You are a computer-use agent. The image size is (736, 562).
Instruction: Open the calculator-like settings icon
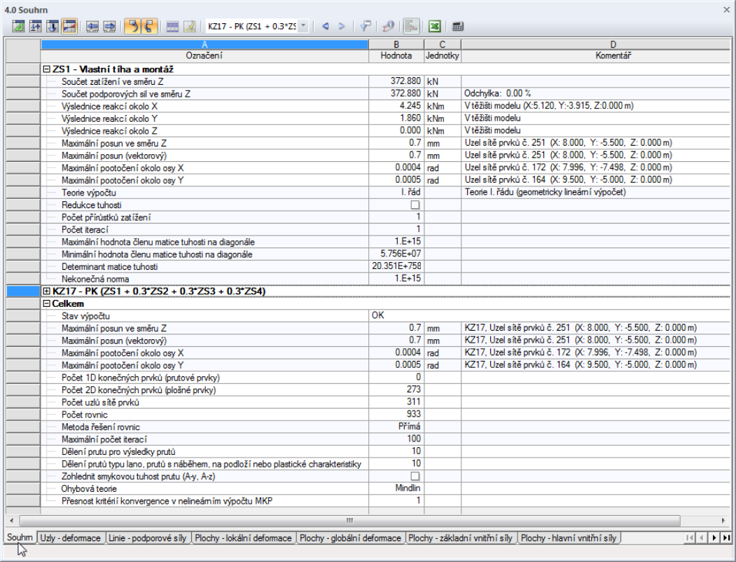pyautogui.click(x=458, y=27)
